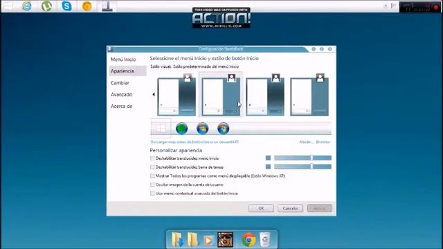The width and height of the screenshot is (443, 249).
Task: Select the Apariencia section
Action: pos(127,71)
